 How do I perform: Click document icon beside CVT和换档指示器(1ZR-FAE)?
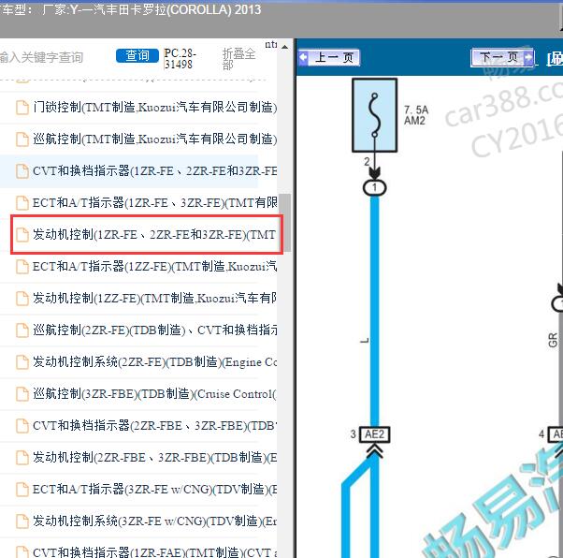[x=22, y=551]
